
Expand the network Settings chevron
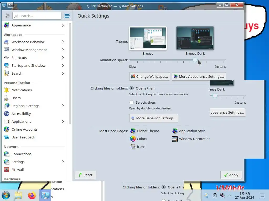point(63,162)
